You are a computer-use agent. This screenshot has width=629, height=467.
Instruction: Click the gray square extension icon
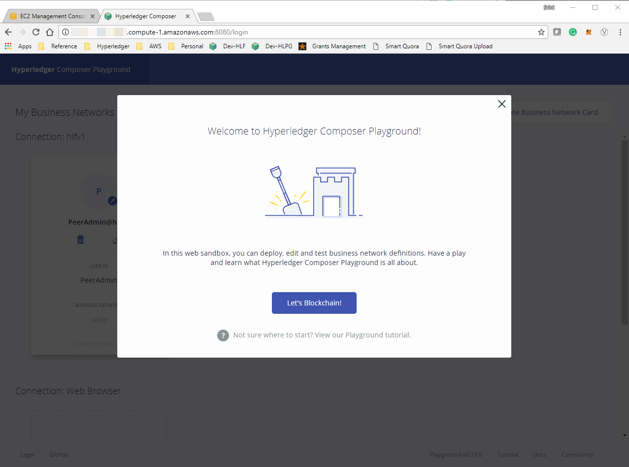pyautogui.click(x=557, y=32)
